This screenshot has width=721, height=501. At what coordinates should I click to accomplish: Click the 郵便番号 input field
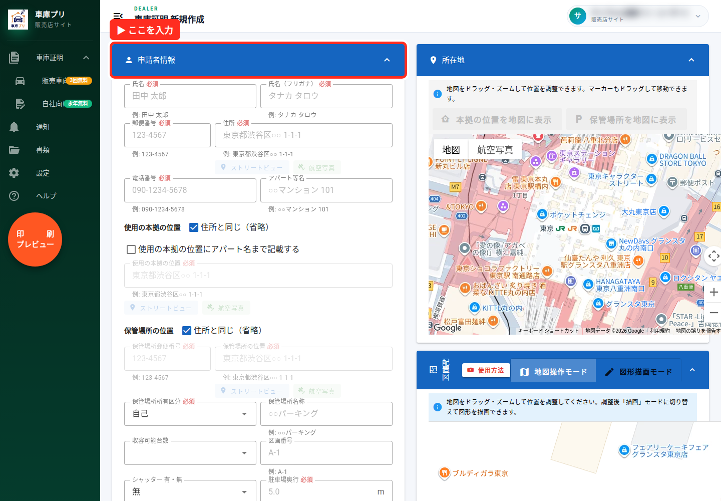point(167,135)
